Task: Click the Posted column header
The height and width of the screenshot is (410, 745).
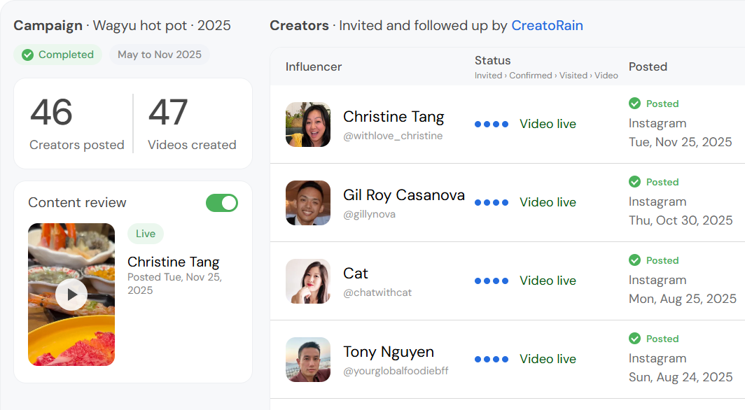Action: [x=648, y=67]
